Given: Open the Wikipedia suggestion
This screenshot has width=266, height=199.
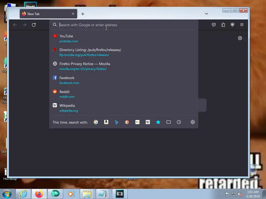Looking at the screenshot, I should (x=124, y=108).
